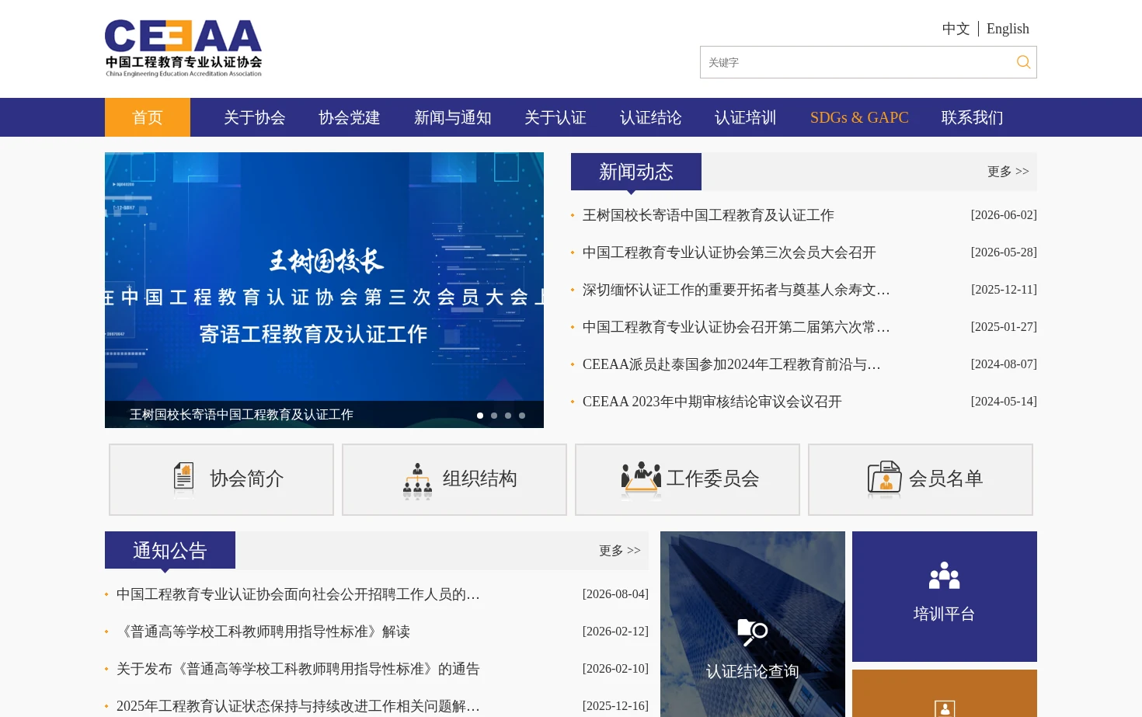
Task: Click the date [2025-12-11]
Action: point(1004,290)
